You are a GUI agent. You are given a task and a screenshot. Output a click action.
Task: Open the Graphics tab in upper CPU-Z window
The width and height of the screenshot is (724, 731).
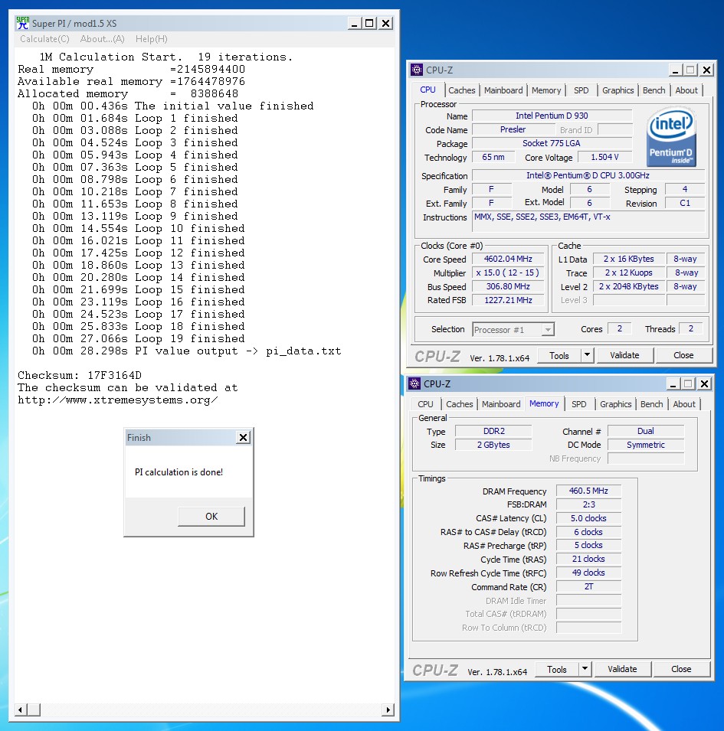click(x=618, y=90)
